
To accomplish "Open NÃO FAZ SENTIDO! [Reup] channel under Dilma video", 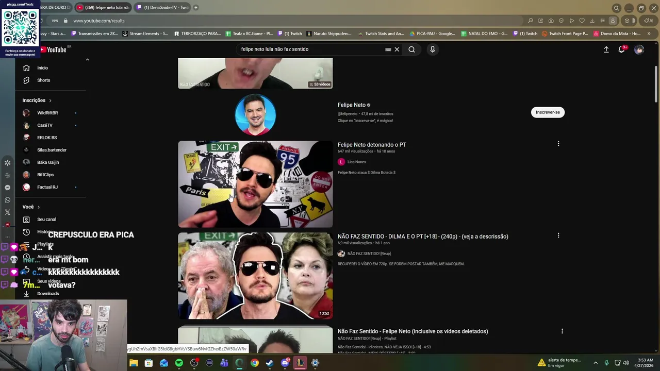I will pyautogui.click(x=369, y=254).
